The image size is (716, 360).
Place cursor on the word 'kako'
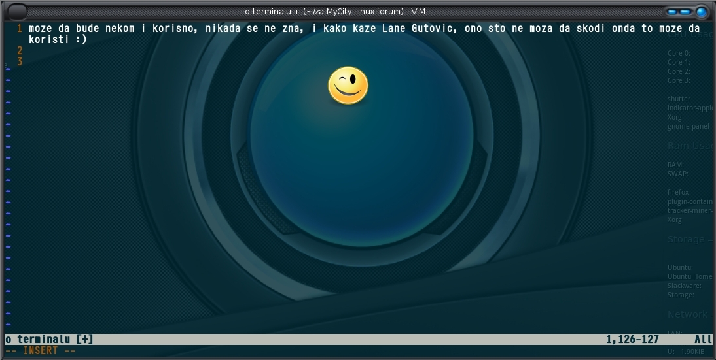tap(334, 28)
